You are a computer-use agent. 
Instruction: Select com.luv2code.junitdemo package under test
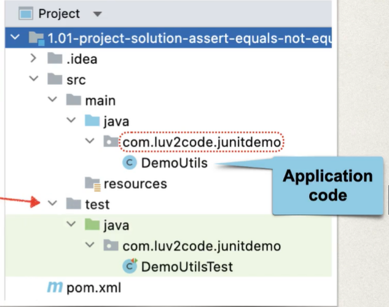pos(202,246)
